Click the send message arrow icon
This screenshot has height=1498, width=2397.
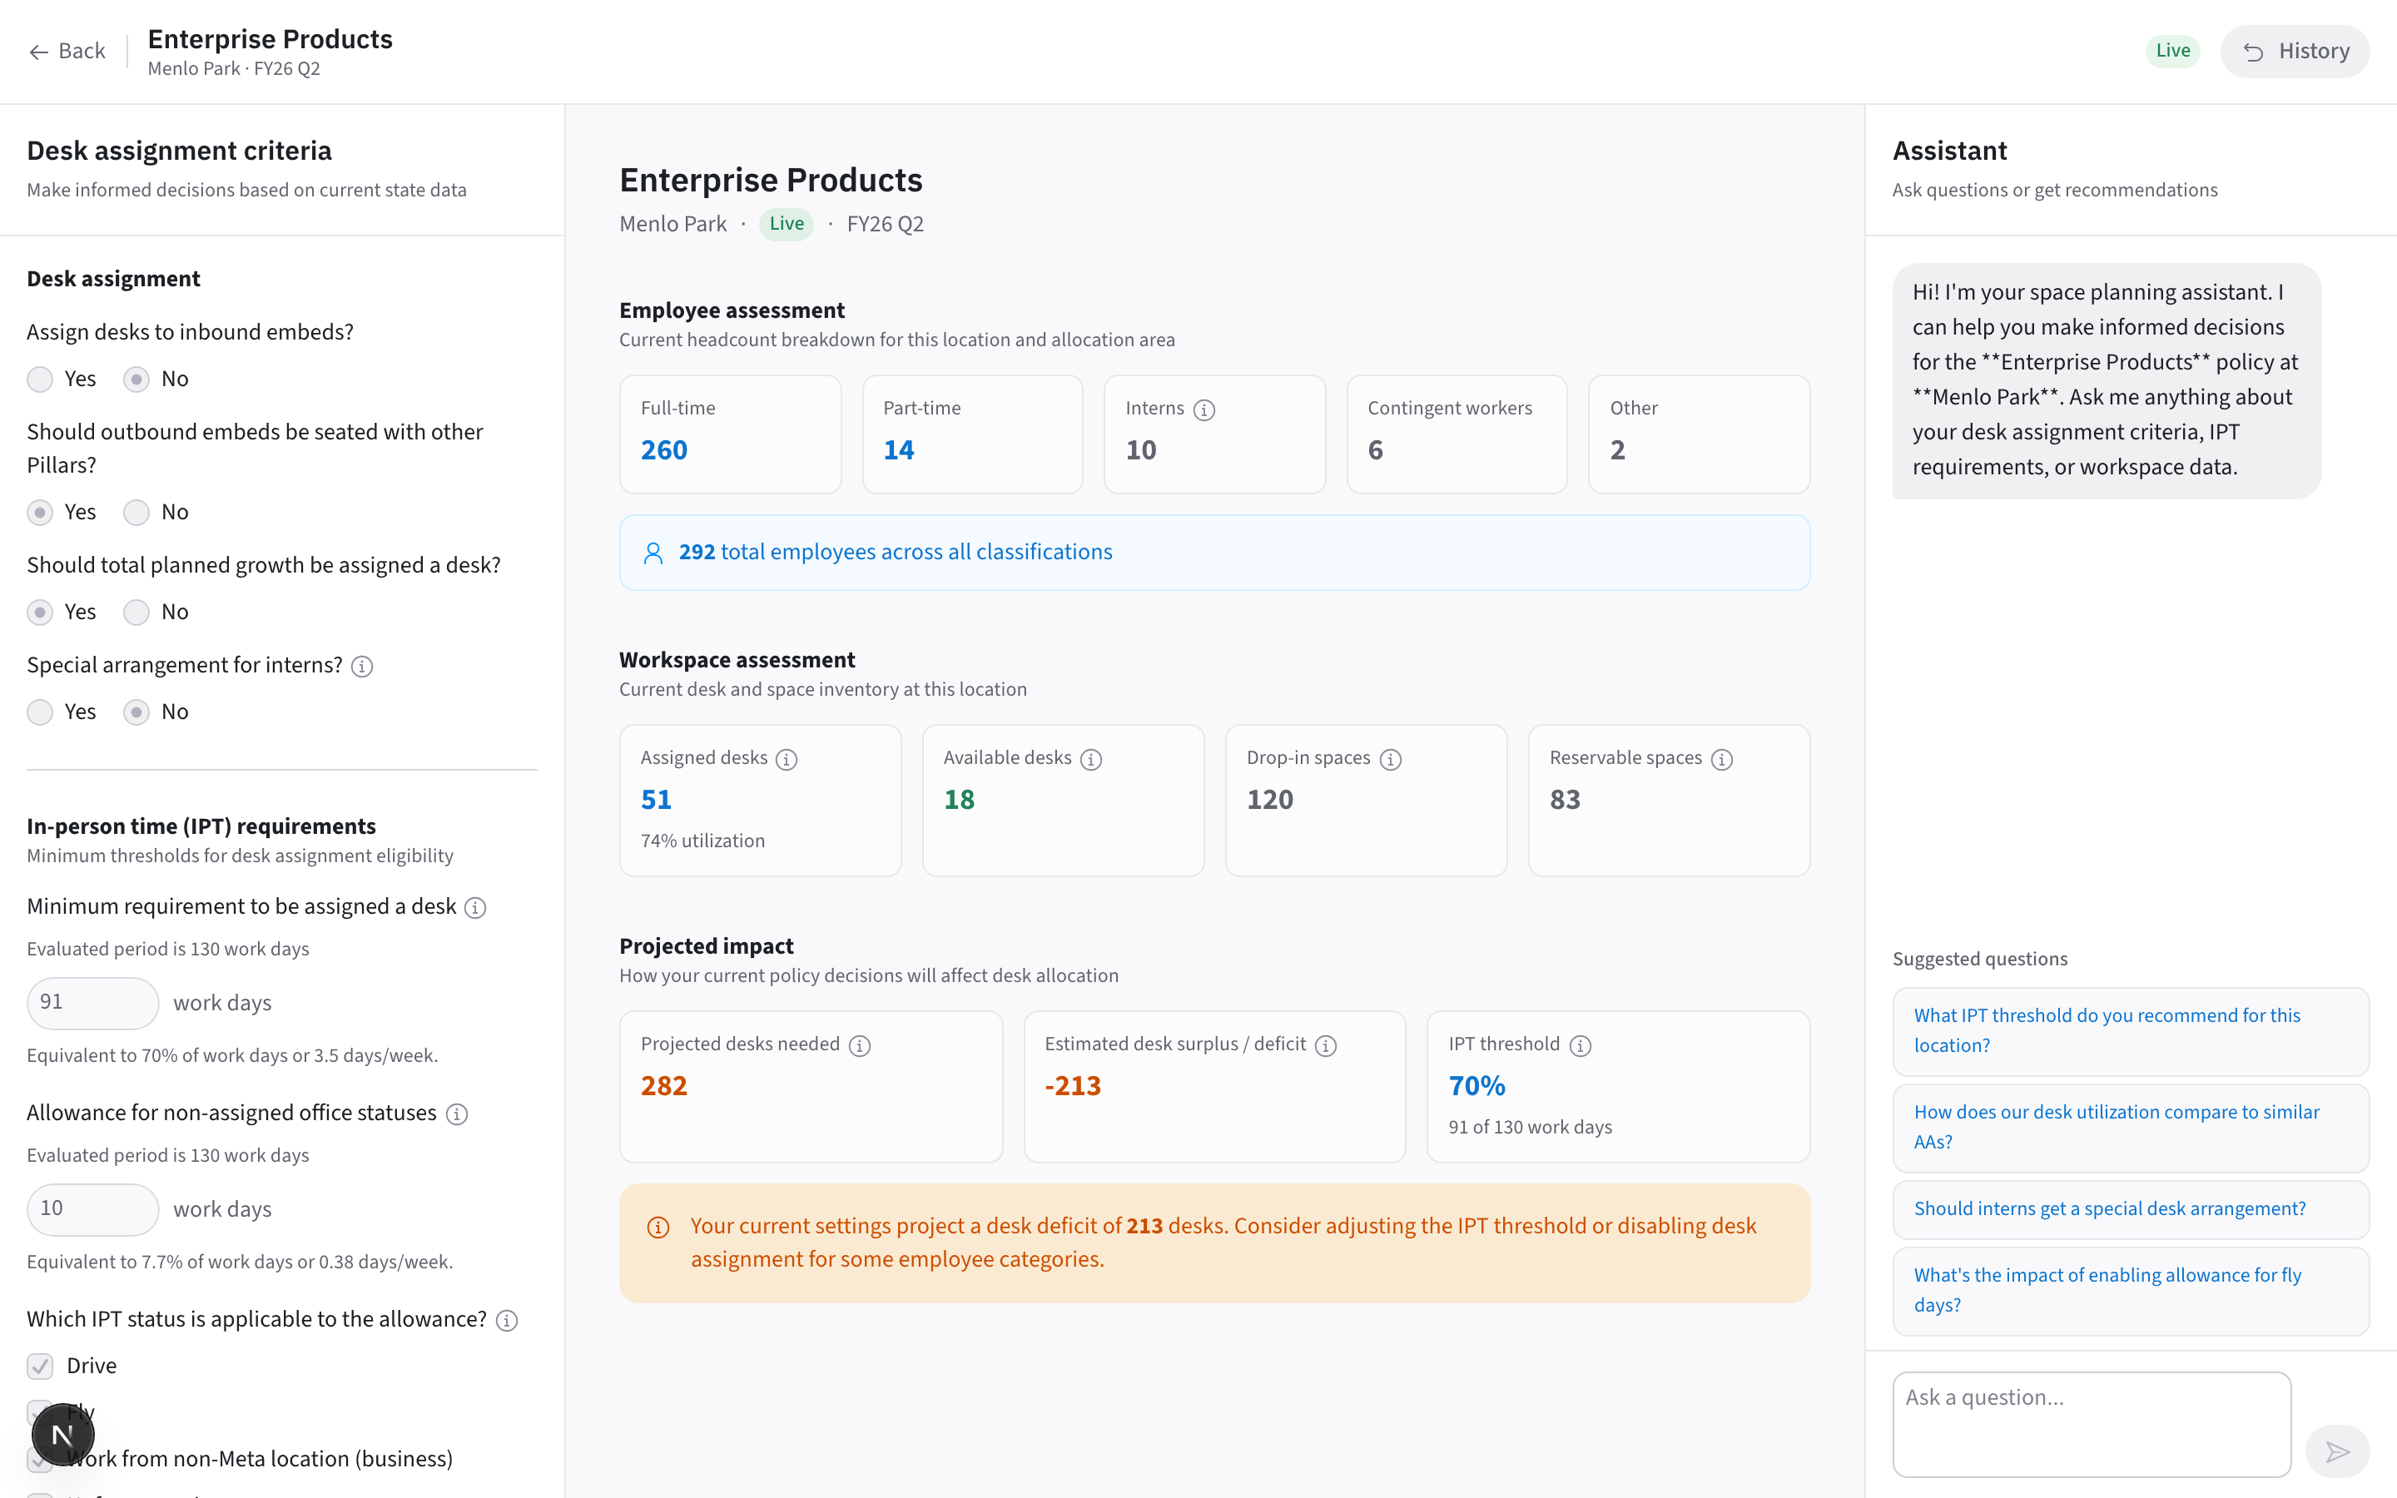pos(2336,1451)
